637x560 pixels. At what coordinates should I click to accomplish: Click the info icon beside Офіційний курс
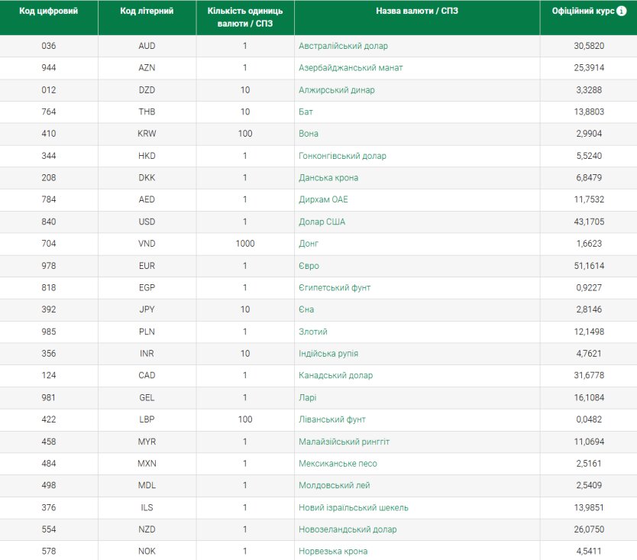621,11
